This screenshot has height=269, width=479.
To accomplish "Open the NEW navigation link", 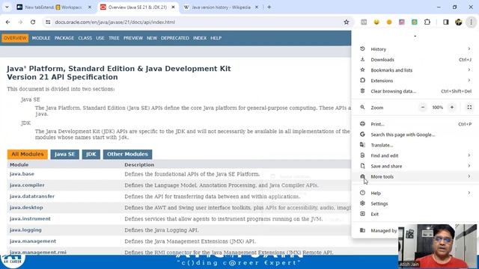I will pyautogui.click(x=152, y=38).
